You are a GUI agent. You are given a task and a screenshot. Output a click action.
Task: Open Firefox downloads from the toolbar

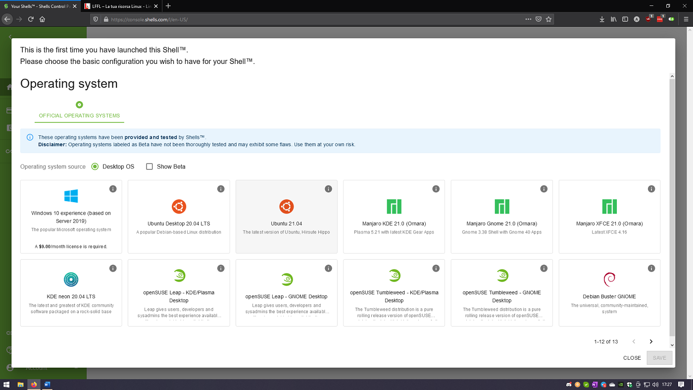click(x=601, y=19)
